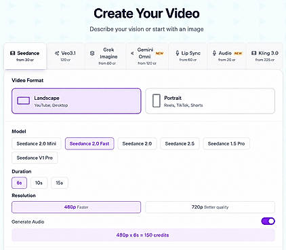Screen dimensions: 286x250
Task: Click the microphone icon beside Lip Sync
Action: (178, 53)
